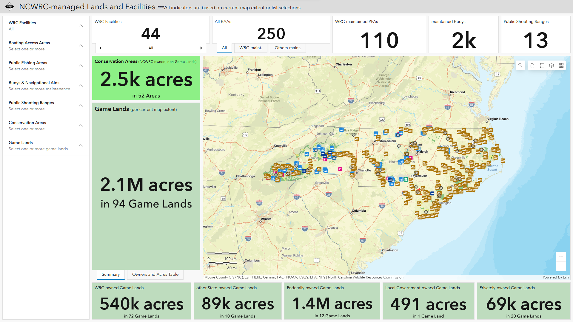Select the list view icon

(x=542, y=66)
